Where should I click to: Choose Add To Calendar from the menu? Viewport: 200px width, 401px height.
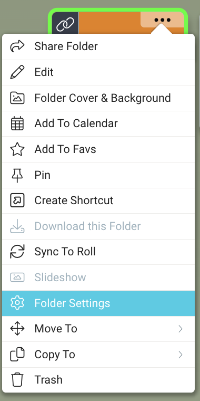pyautogui.click(x=98, y=123)
